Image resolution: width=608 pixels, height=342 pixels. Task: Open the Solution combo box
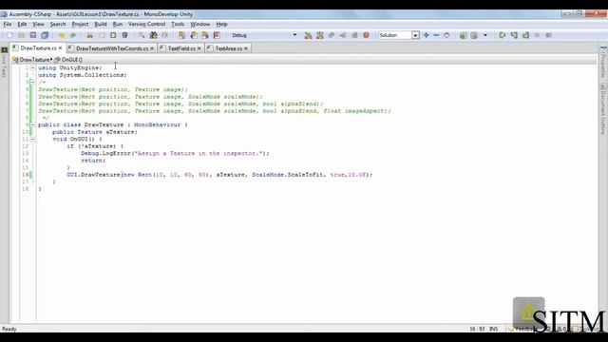399,35
